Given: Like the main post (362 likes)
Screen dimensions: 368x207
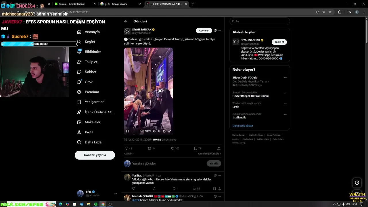Looking at the screenshot, I should pos(175,148).
